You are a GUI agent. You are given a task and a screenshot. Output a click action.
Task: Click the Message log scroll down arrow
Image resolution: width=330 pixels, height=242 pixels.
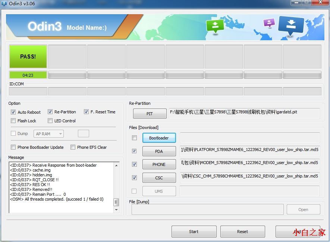(x=116, y=210)
